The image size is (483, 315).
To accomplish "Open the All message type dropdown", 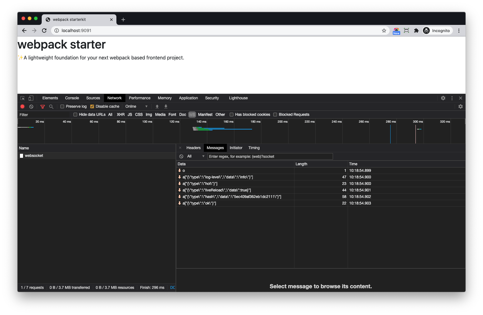I will (195, 156).
